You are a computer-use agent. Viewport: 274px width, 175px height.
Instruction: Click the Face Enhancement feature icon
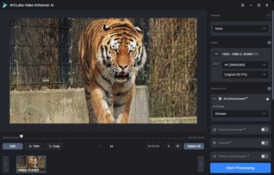(215, 129)
